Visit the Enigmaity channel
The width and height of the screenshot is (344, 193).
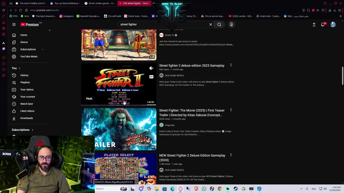170,125
